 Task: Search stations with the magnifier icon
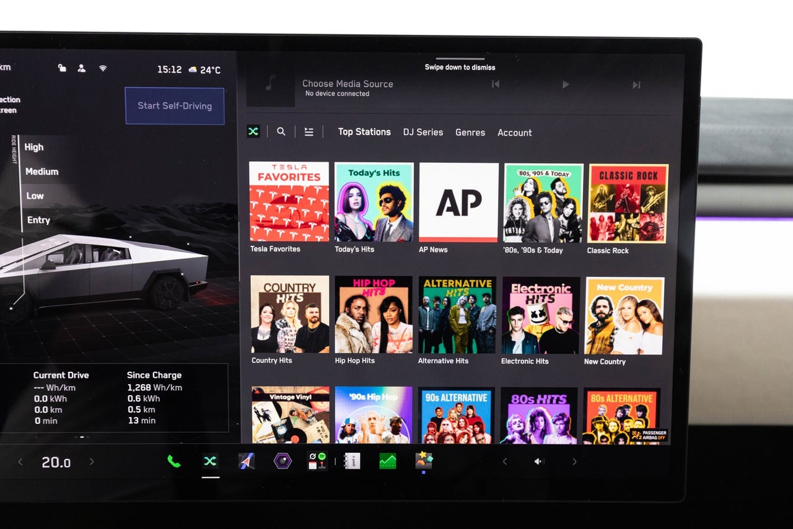tap(281, 131)
